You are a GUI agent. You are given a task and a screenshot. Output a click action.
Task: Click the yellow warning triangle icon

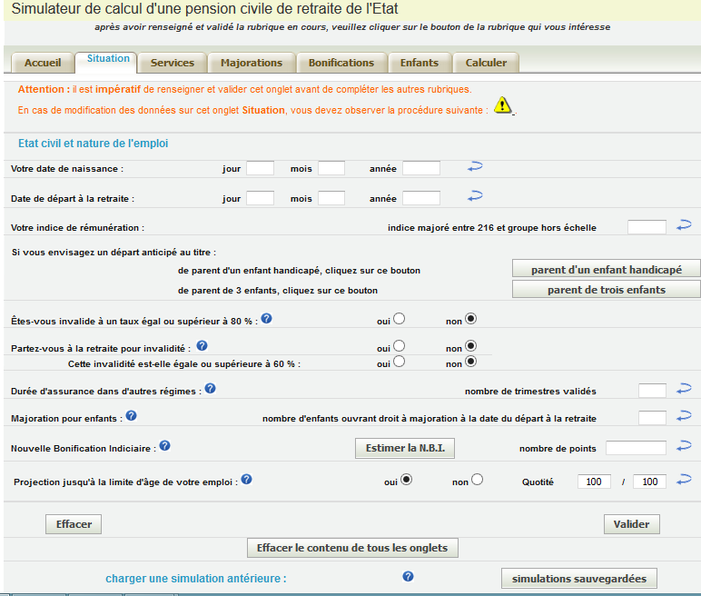coord(503,107)
